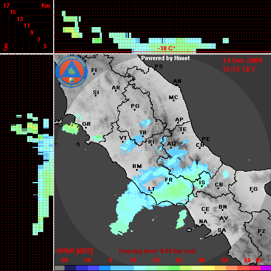The image size is (271, 271).
Task: Click the rotated 'Km' axis label
Action: click(x=5, y=47)
